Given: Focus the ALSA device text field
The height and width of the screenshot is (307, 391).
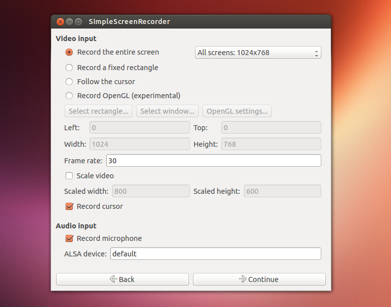Looking at the screenshot, I should 216,254.
